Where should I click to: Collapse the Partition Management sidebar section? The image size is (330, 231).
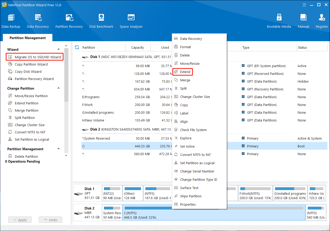59,149
